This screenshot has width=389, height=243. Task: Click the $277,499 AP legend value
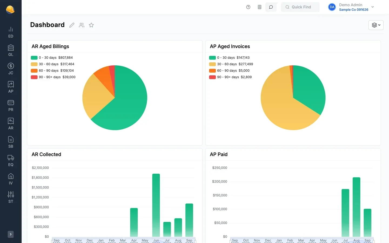point(246,64)
